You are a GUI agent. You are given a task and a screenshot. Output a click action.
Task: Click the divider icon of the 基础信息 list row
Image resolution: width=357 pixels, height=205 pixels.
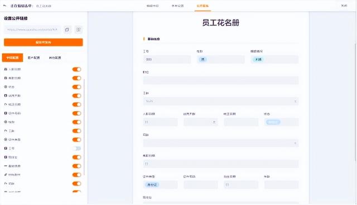click(x=6, y=166)
